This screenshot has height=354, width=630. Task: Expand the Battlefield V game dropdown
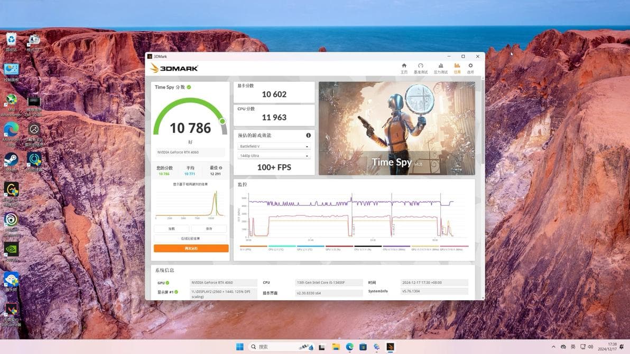click(274, 146)
